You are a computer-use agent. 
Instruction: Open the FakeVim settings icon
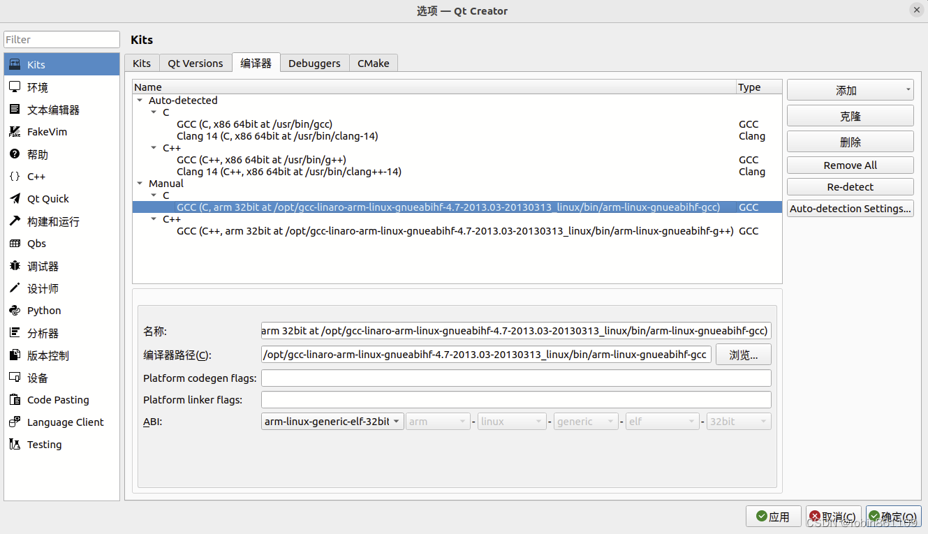(x=15, y=131)
